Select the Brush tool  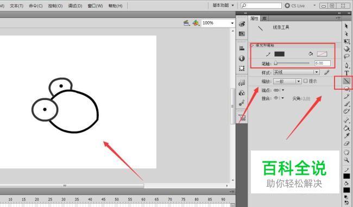(x=346, y=104)
